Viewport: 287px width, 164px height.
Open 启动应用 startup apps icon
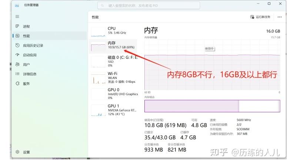(x=17, y=55)
